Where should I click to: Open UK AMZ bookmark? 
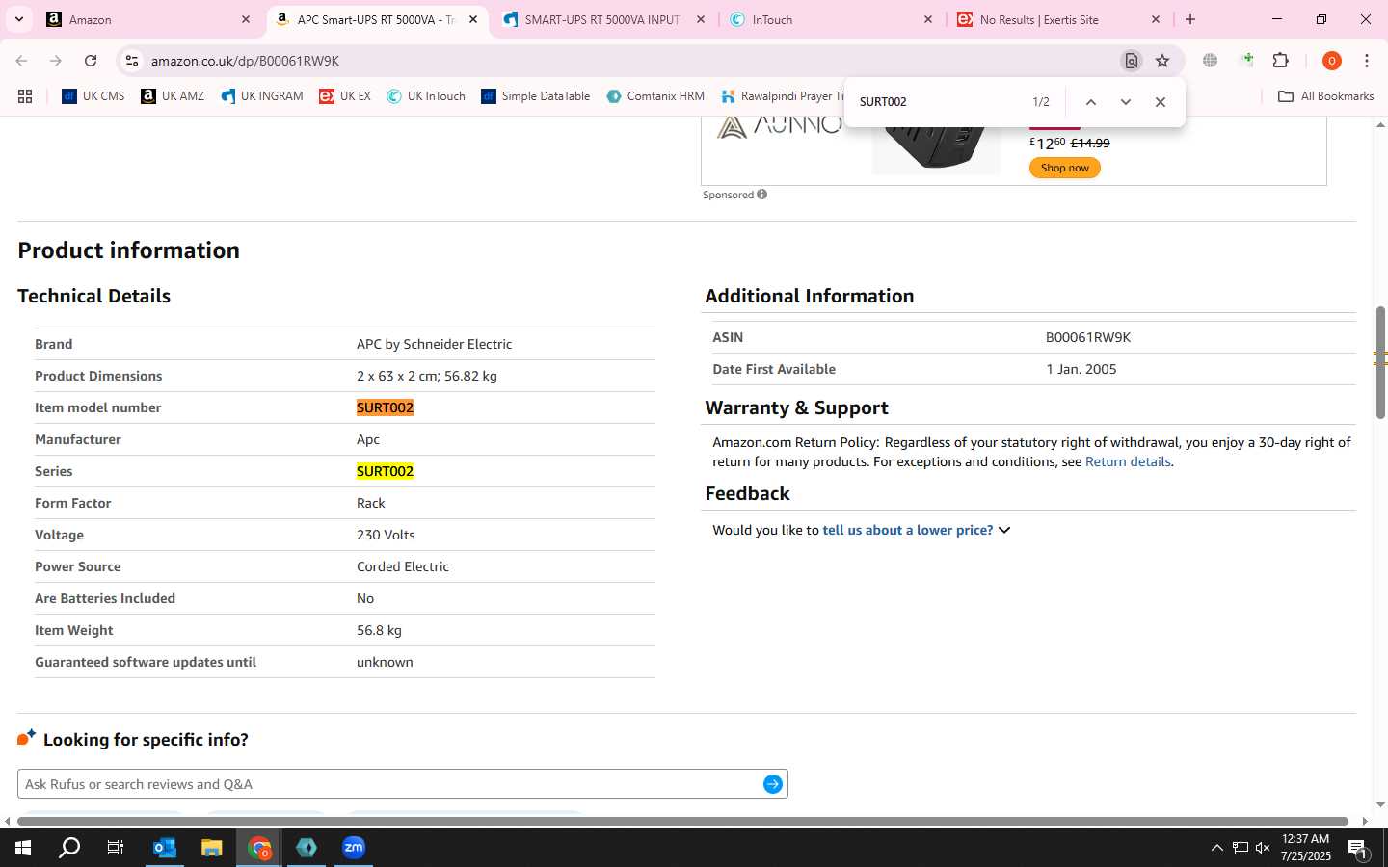173,96
